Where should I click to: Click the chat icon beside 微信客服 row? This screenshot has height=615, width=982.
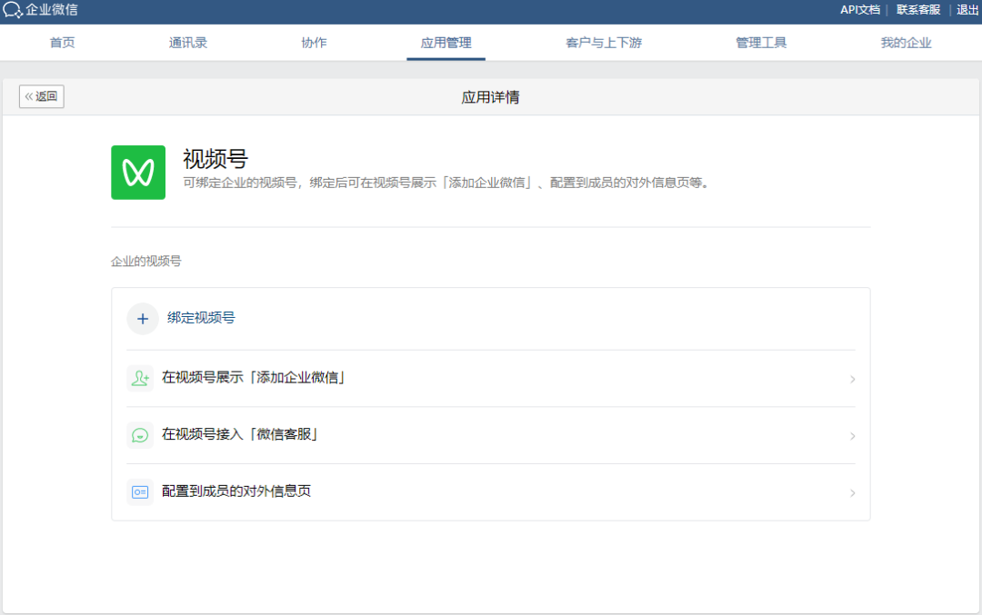click(x=140, y=435)
